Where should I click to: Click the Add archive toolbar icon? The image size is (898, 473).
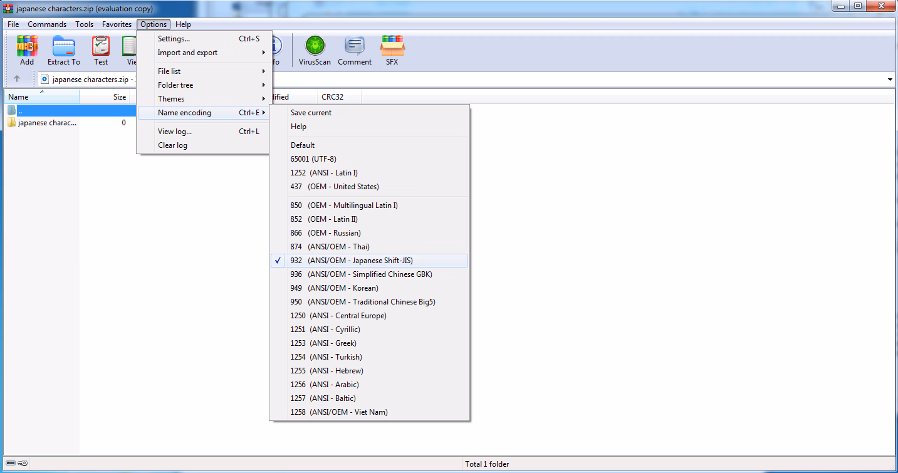27,51
